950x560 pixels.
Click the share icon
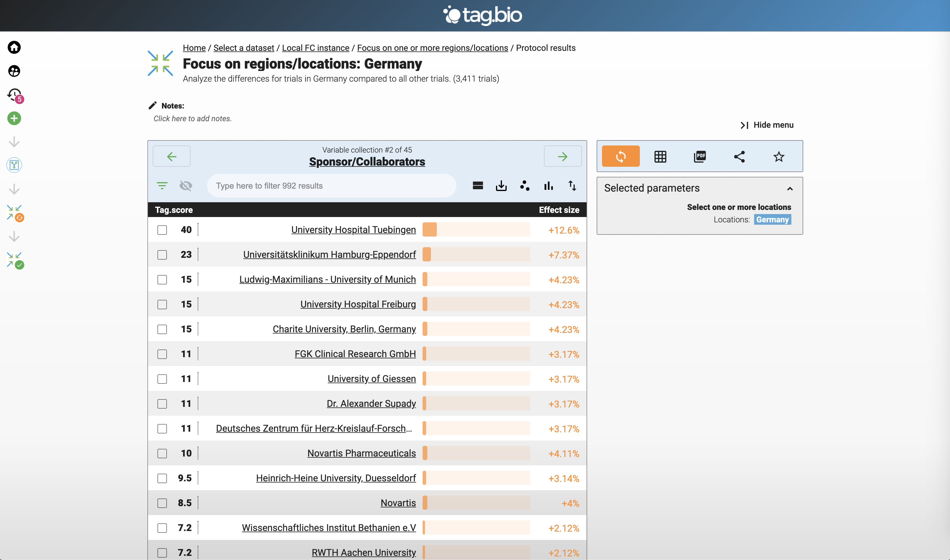[x=739, y=156]
